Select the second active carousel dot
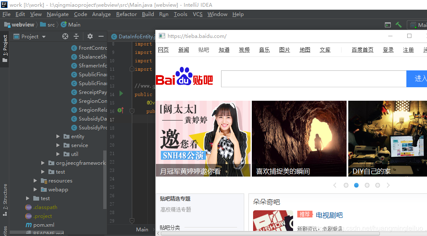The width and height of the screenshot is (427, 236). [356, 185]
